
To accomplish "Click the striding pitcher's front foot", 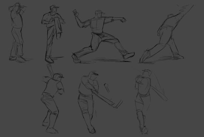I will pos(128,56).
